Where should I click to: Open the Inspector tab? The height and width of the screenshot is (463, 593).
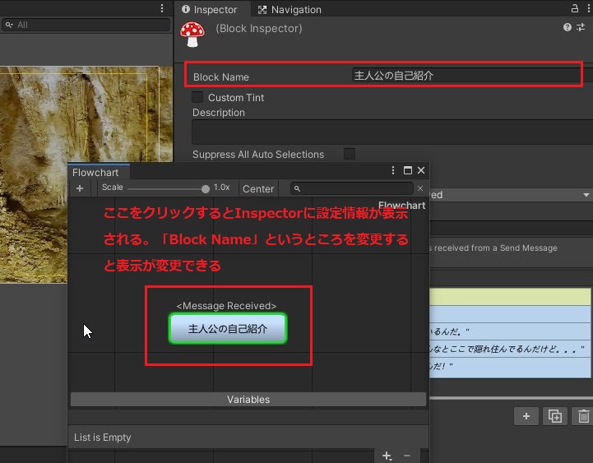tap(209, 9)
